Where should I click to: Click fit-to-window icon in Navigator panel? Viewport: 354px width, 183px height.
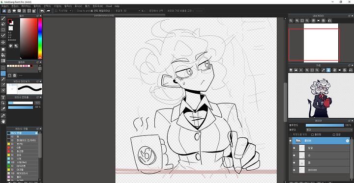[302, 21]
